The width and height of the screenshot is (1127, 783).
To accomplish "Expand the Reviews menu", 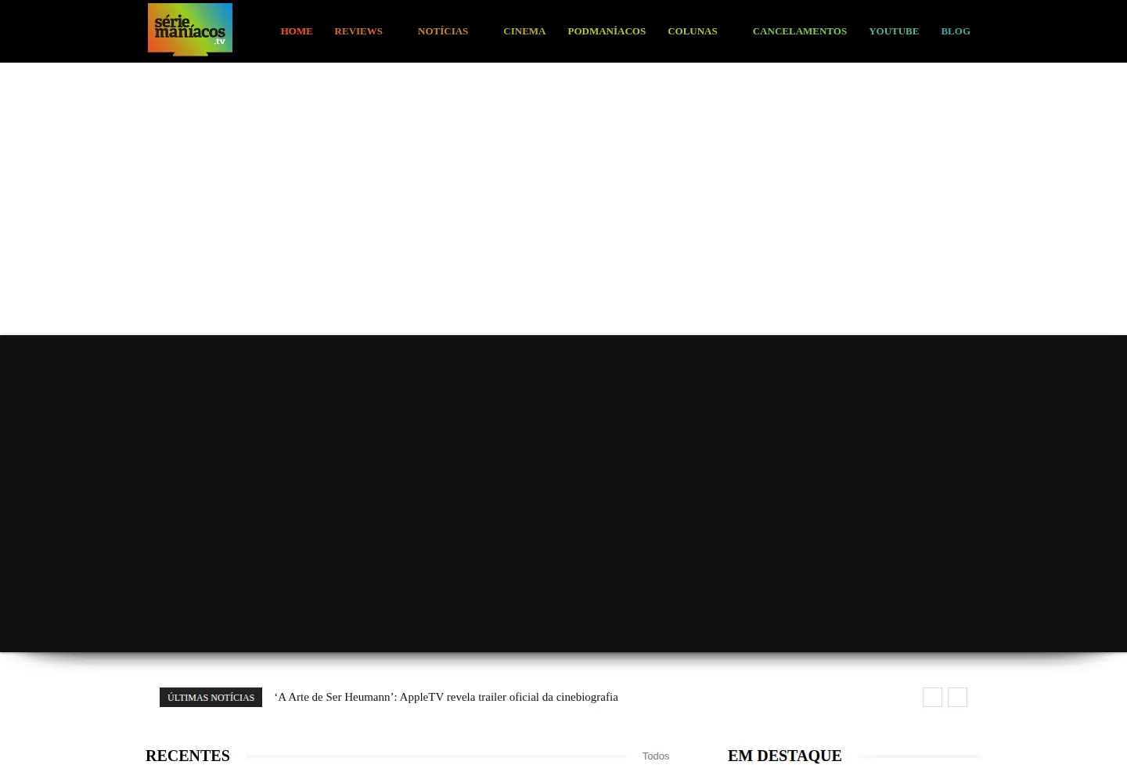I will (x=358, y=31).
